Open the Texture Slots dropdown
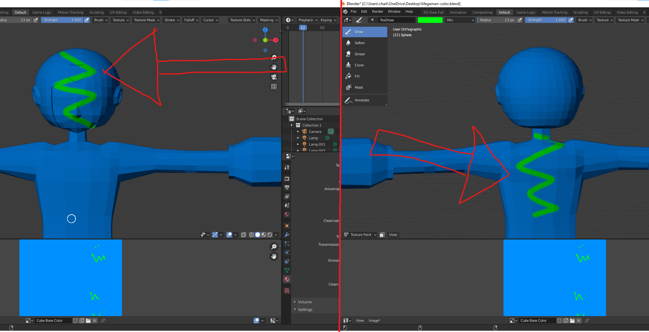The width and height of the screenshot is (649, 332). [x=242, y=20]
